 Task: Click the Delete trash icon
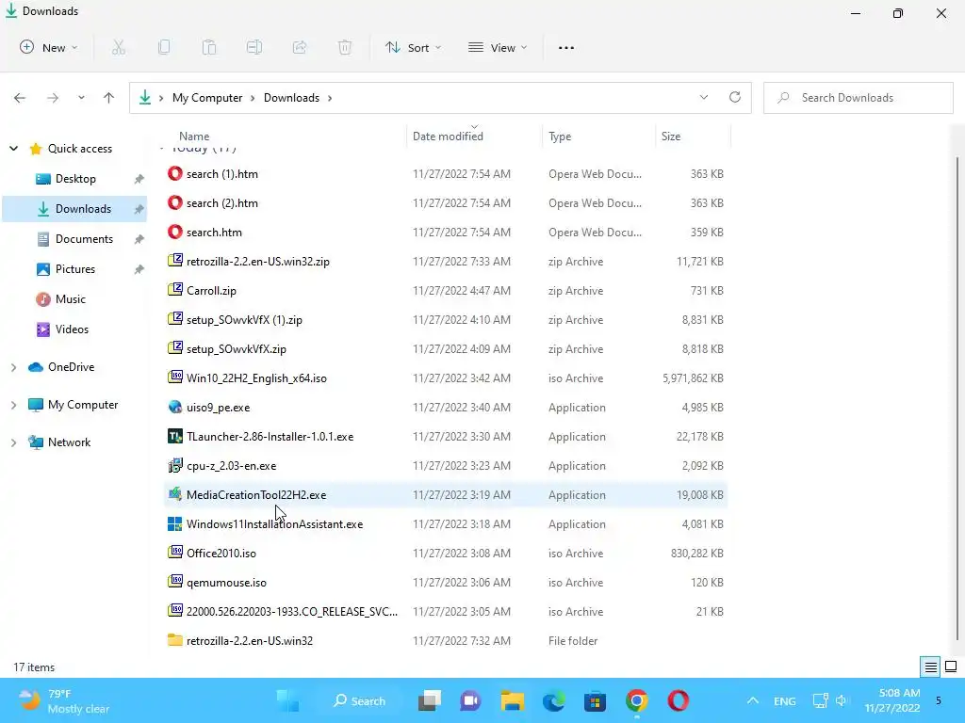pyautogui.click(x=345, y=47)
